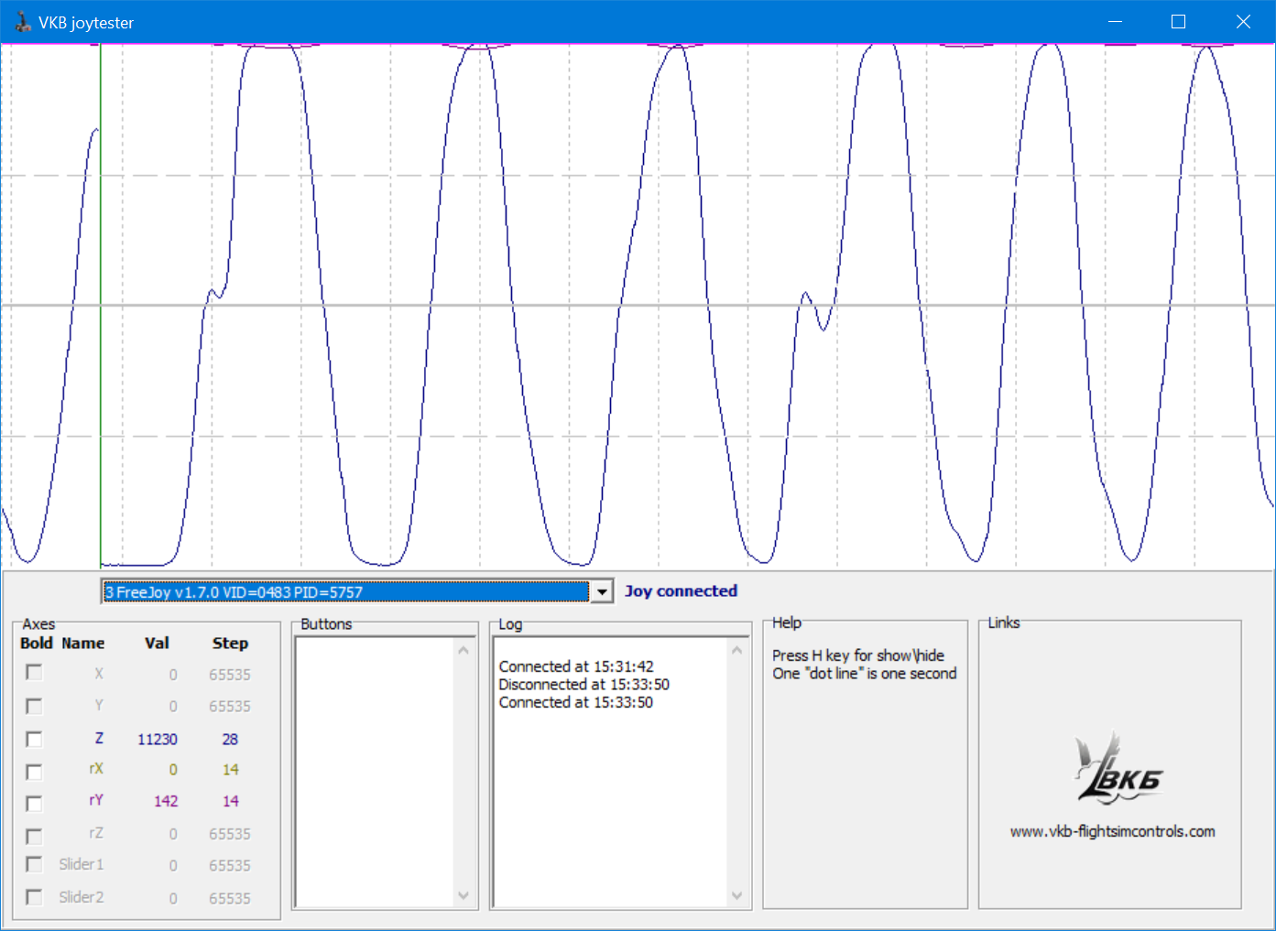Check the Bold box for Slider2
Screen dimensions: 1276x931
[34, 897]
